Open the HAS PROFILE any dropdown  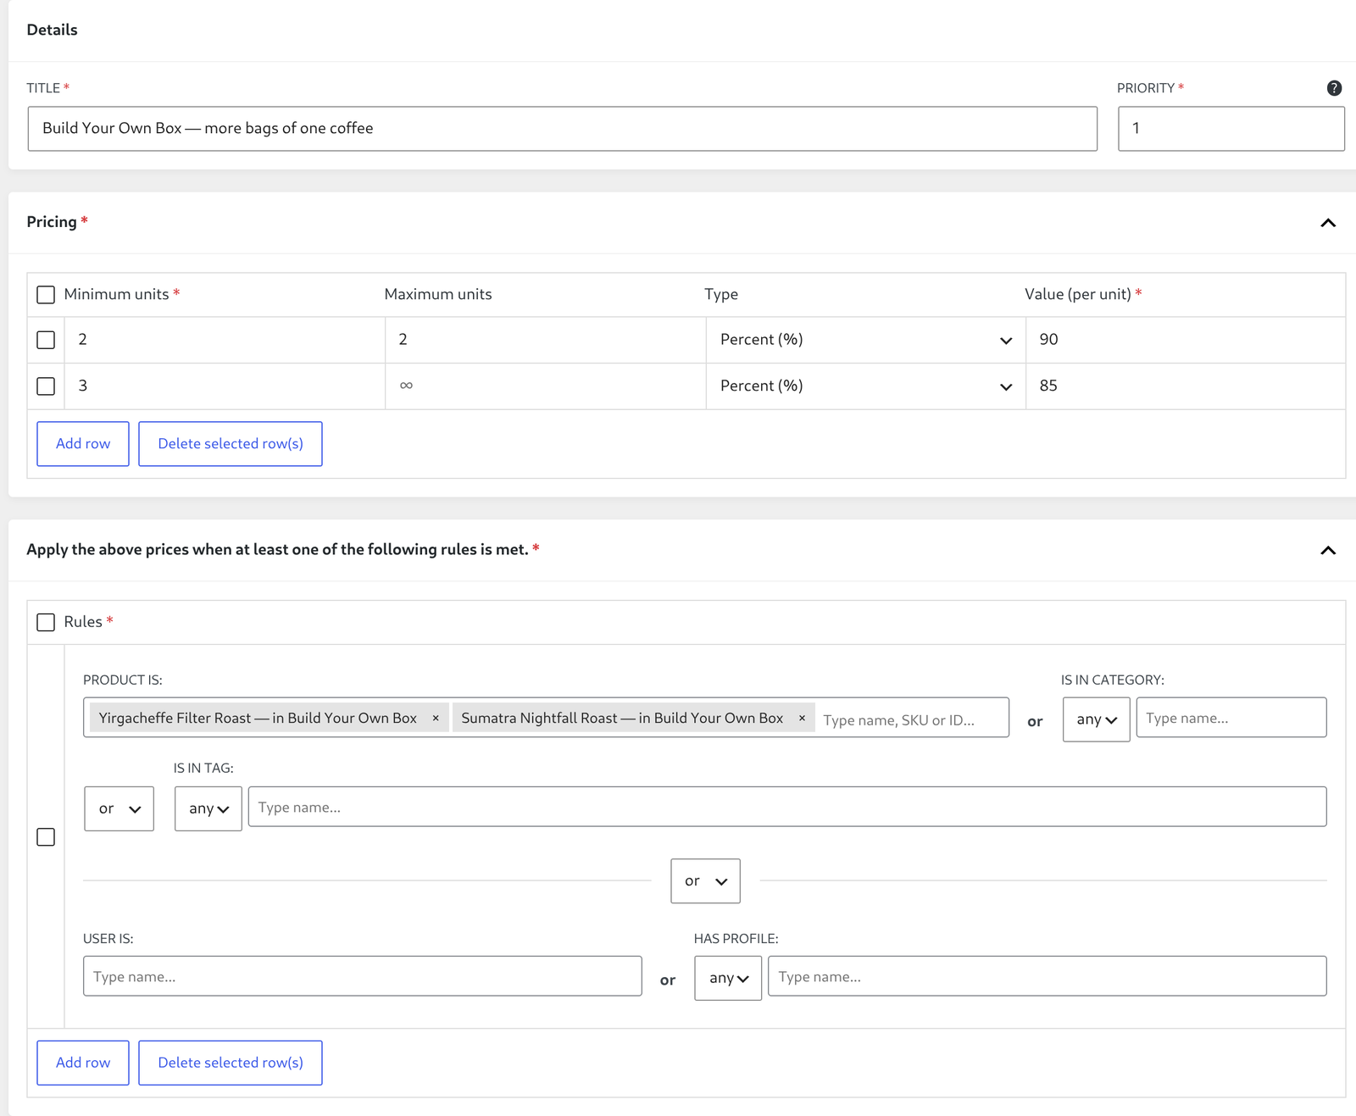coord(727,978)
